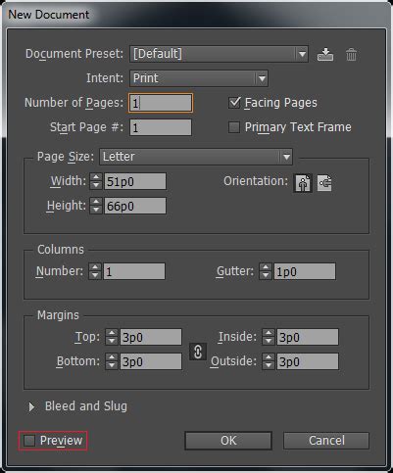Click the Number of Pages field

161,103
